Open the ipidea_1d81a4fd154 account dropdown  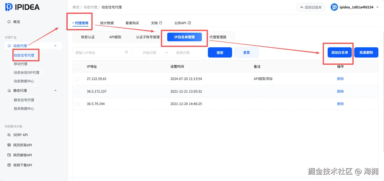(377, 7)
